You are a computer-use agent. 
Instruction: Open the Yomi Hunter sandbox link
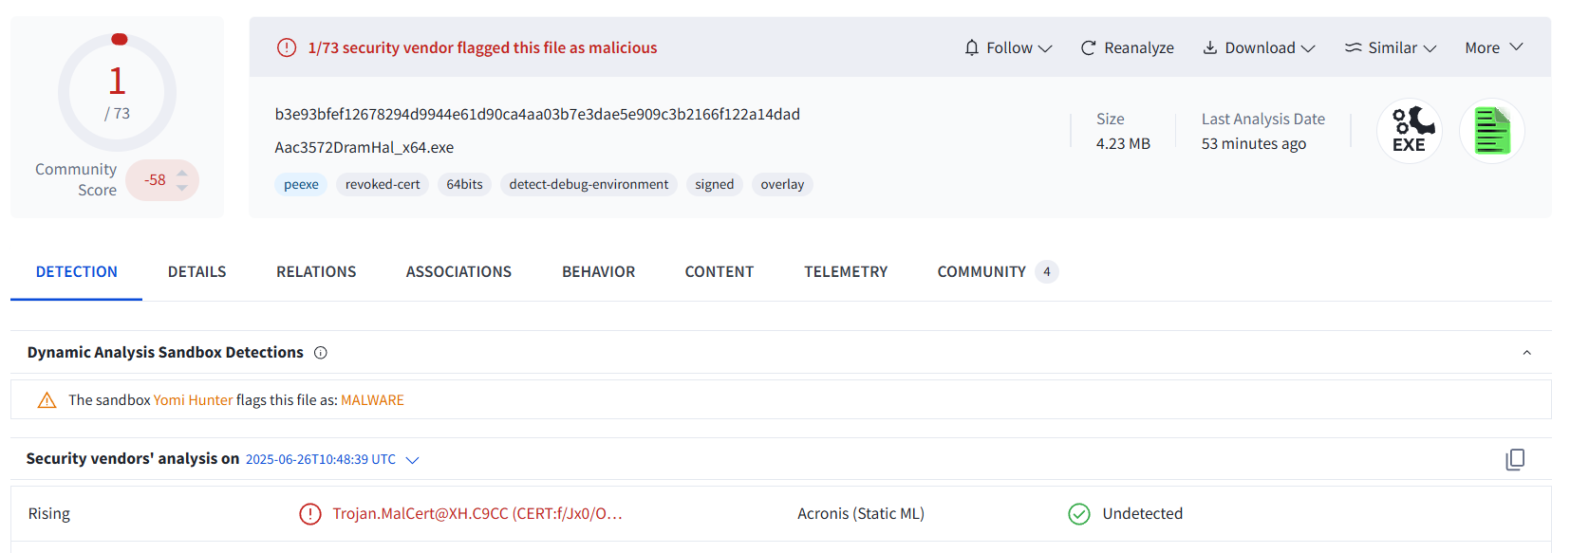(x=193, y=400)
